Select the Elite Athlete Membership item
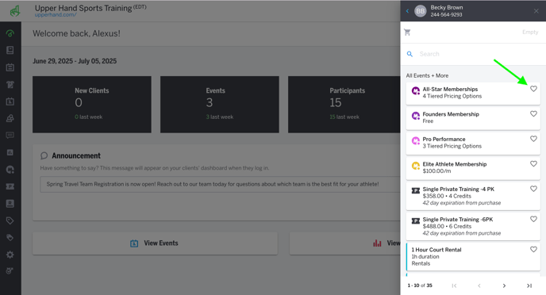This screenshot has width=546, height=295. click(x=473, y=168)
